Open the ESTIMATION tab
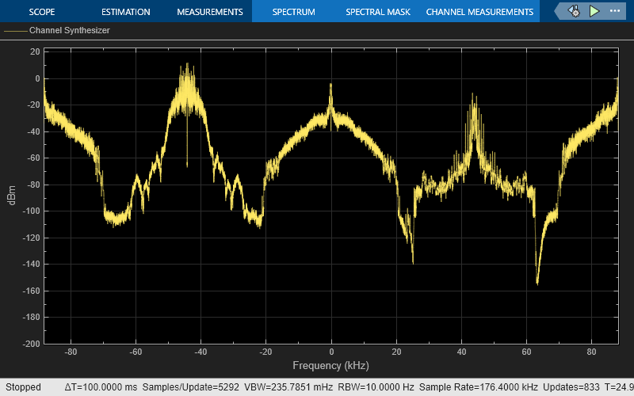634x396 pixels. [126, 12]
